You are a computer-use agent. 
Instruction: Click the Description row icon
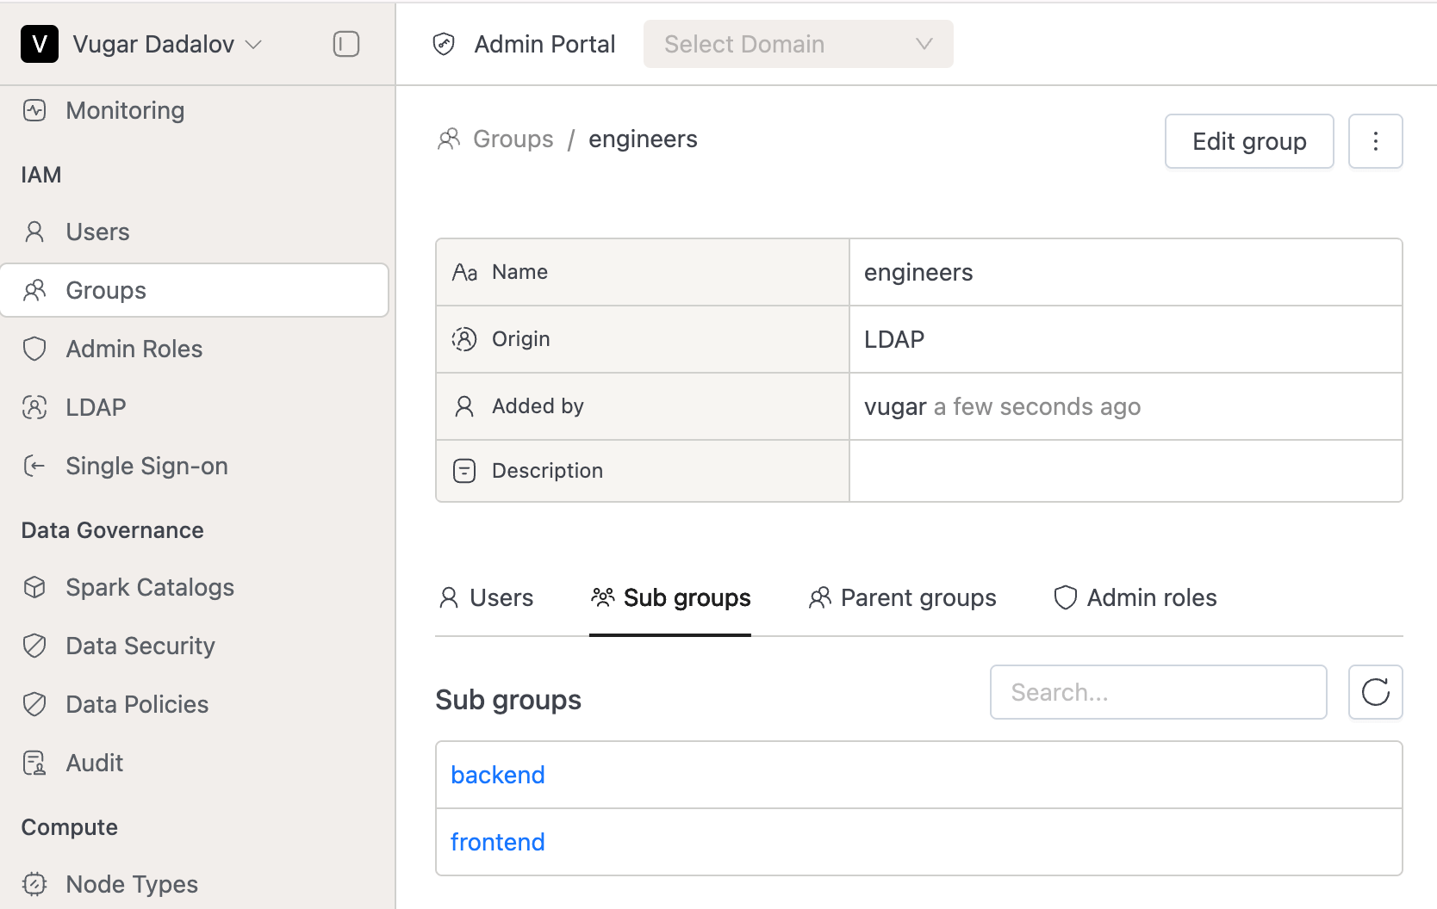pyautogui.click(x=464, y=471)
